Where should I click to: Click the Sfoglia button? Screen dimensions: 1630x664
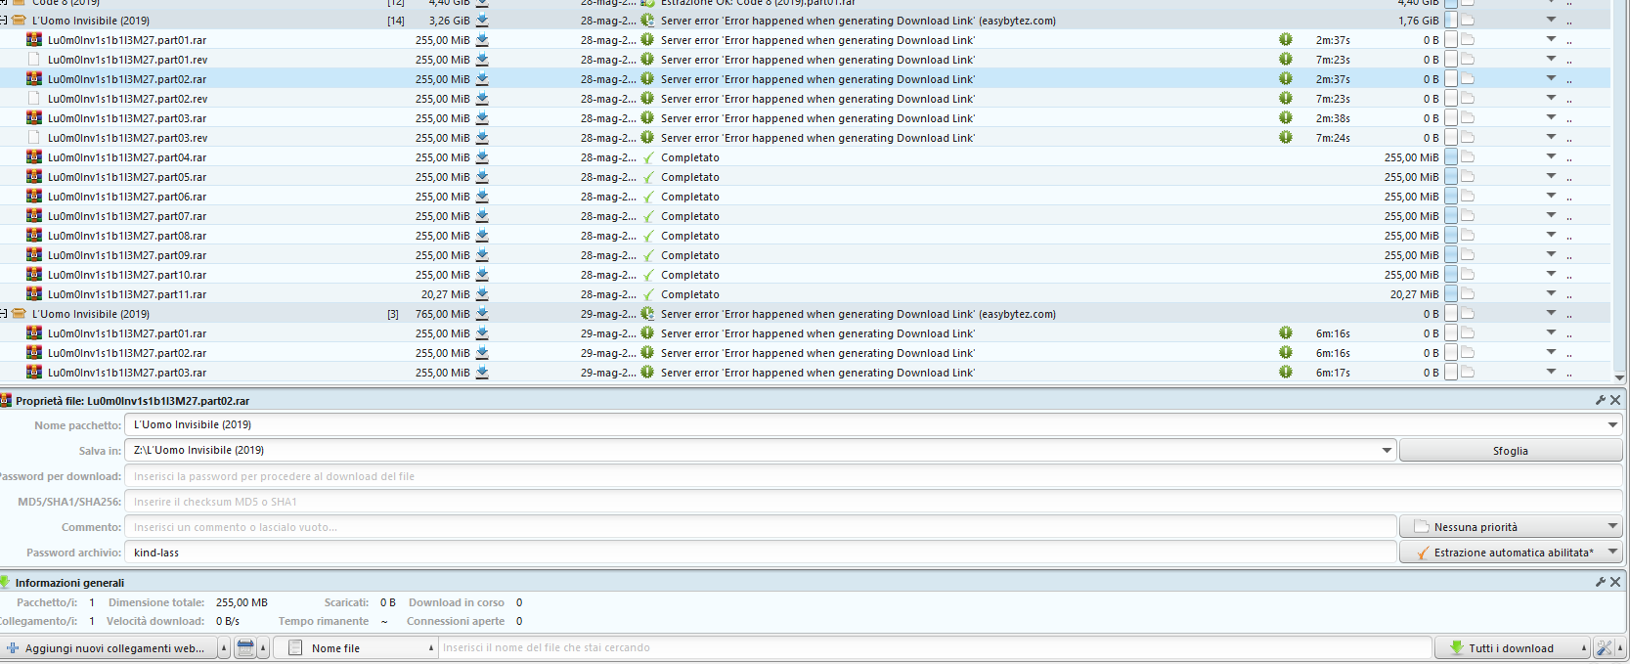coord(1511,451)
